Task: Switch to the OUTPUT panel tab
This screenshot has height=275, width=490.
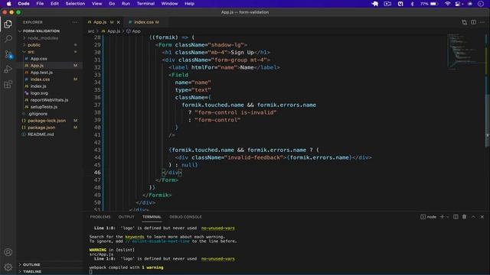Action: (x=126, y=217)
